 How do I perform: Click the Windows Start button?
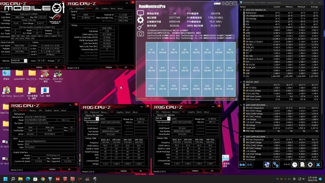tap(5, 179)
